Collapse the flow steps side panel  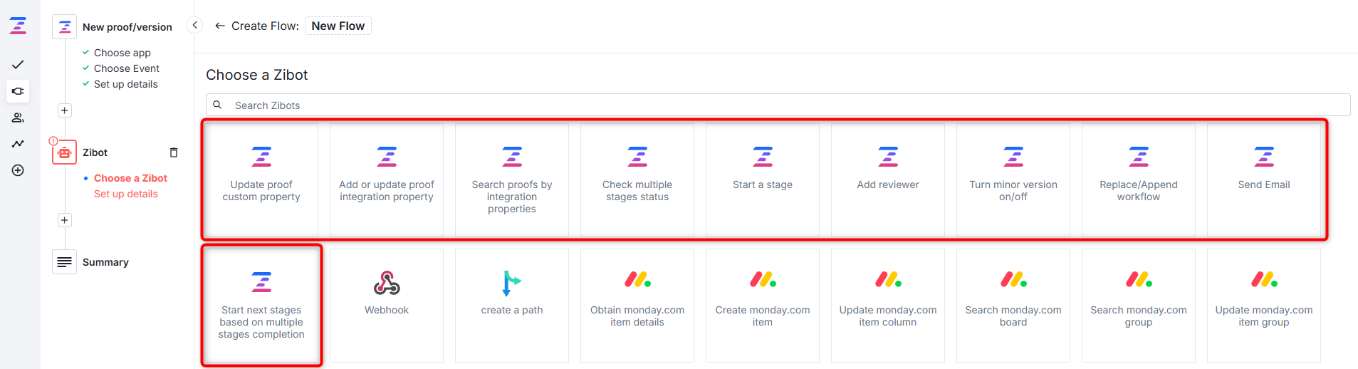(194, 25)
